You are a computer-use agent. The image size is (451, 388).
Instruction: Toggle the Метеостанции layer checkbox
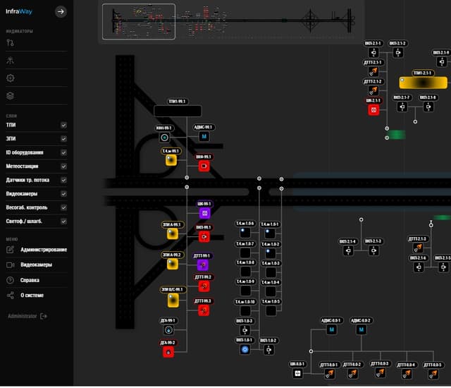[x=63, y=166]
